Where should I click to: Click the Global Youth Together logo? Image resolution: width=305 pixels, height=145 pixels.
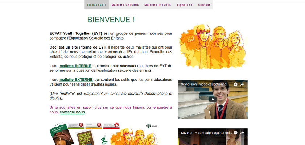click(152, 126)
